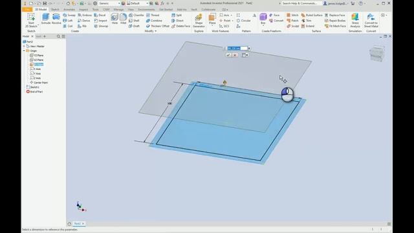Use the Draft tool
414x233 pixels.
pyautogui.click(x=134, y=26)
